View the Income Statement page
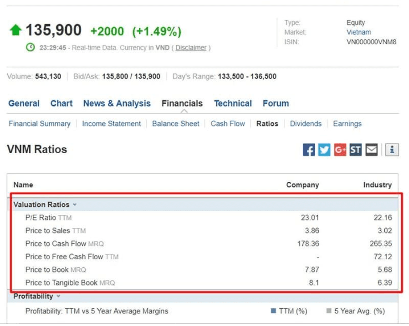409x326 pixels. [112, 123]
